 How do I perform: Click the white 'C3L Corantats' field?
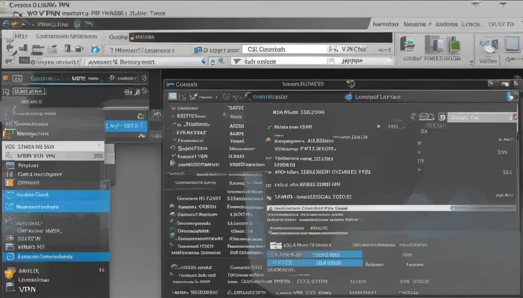(x=284, y=49)
